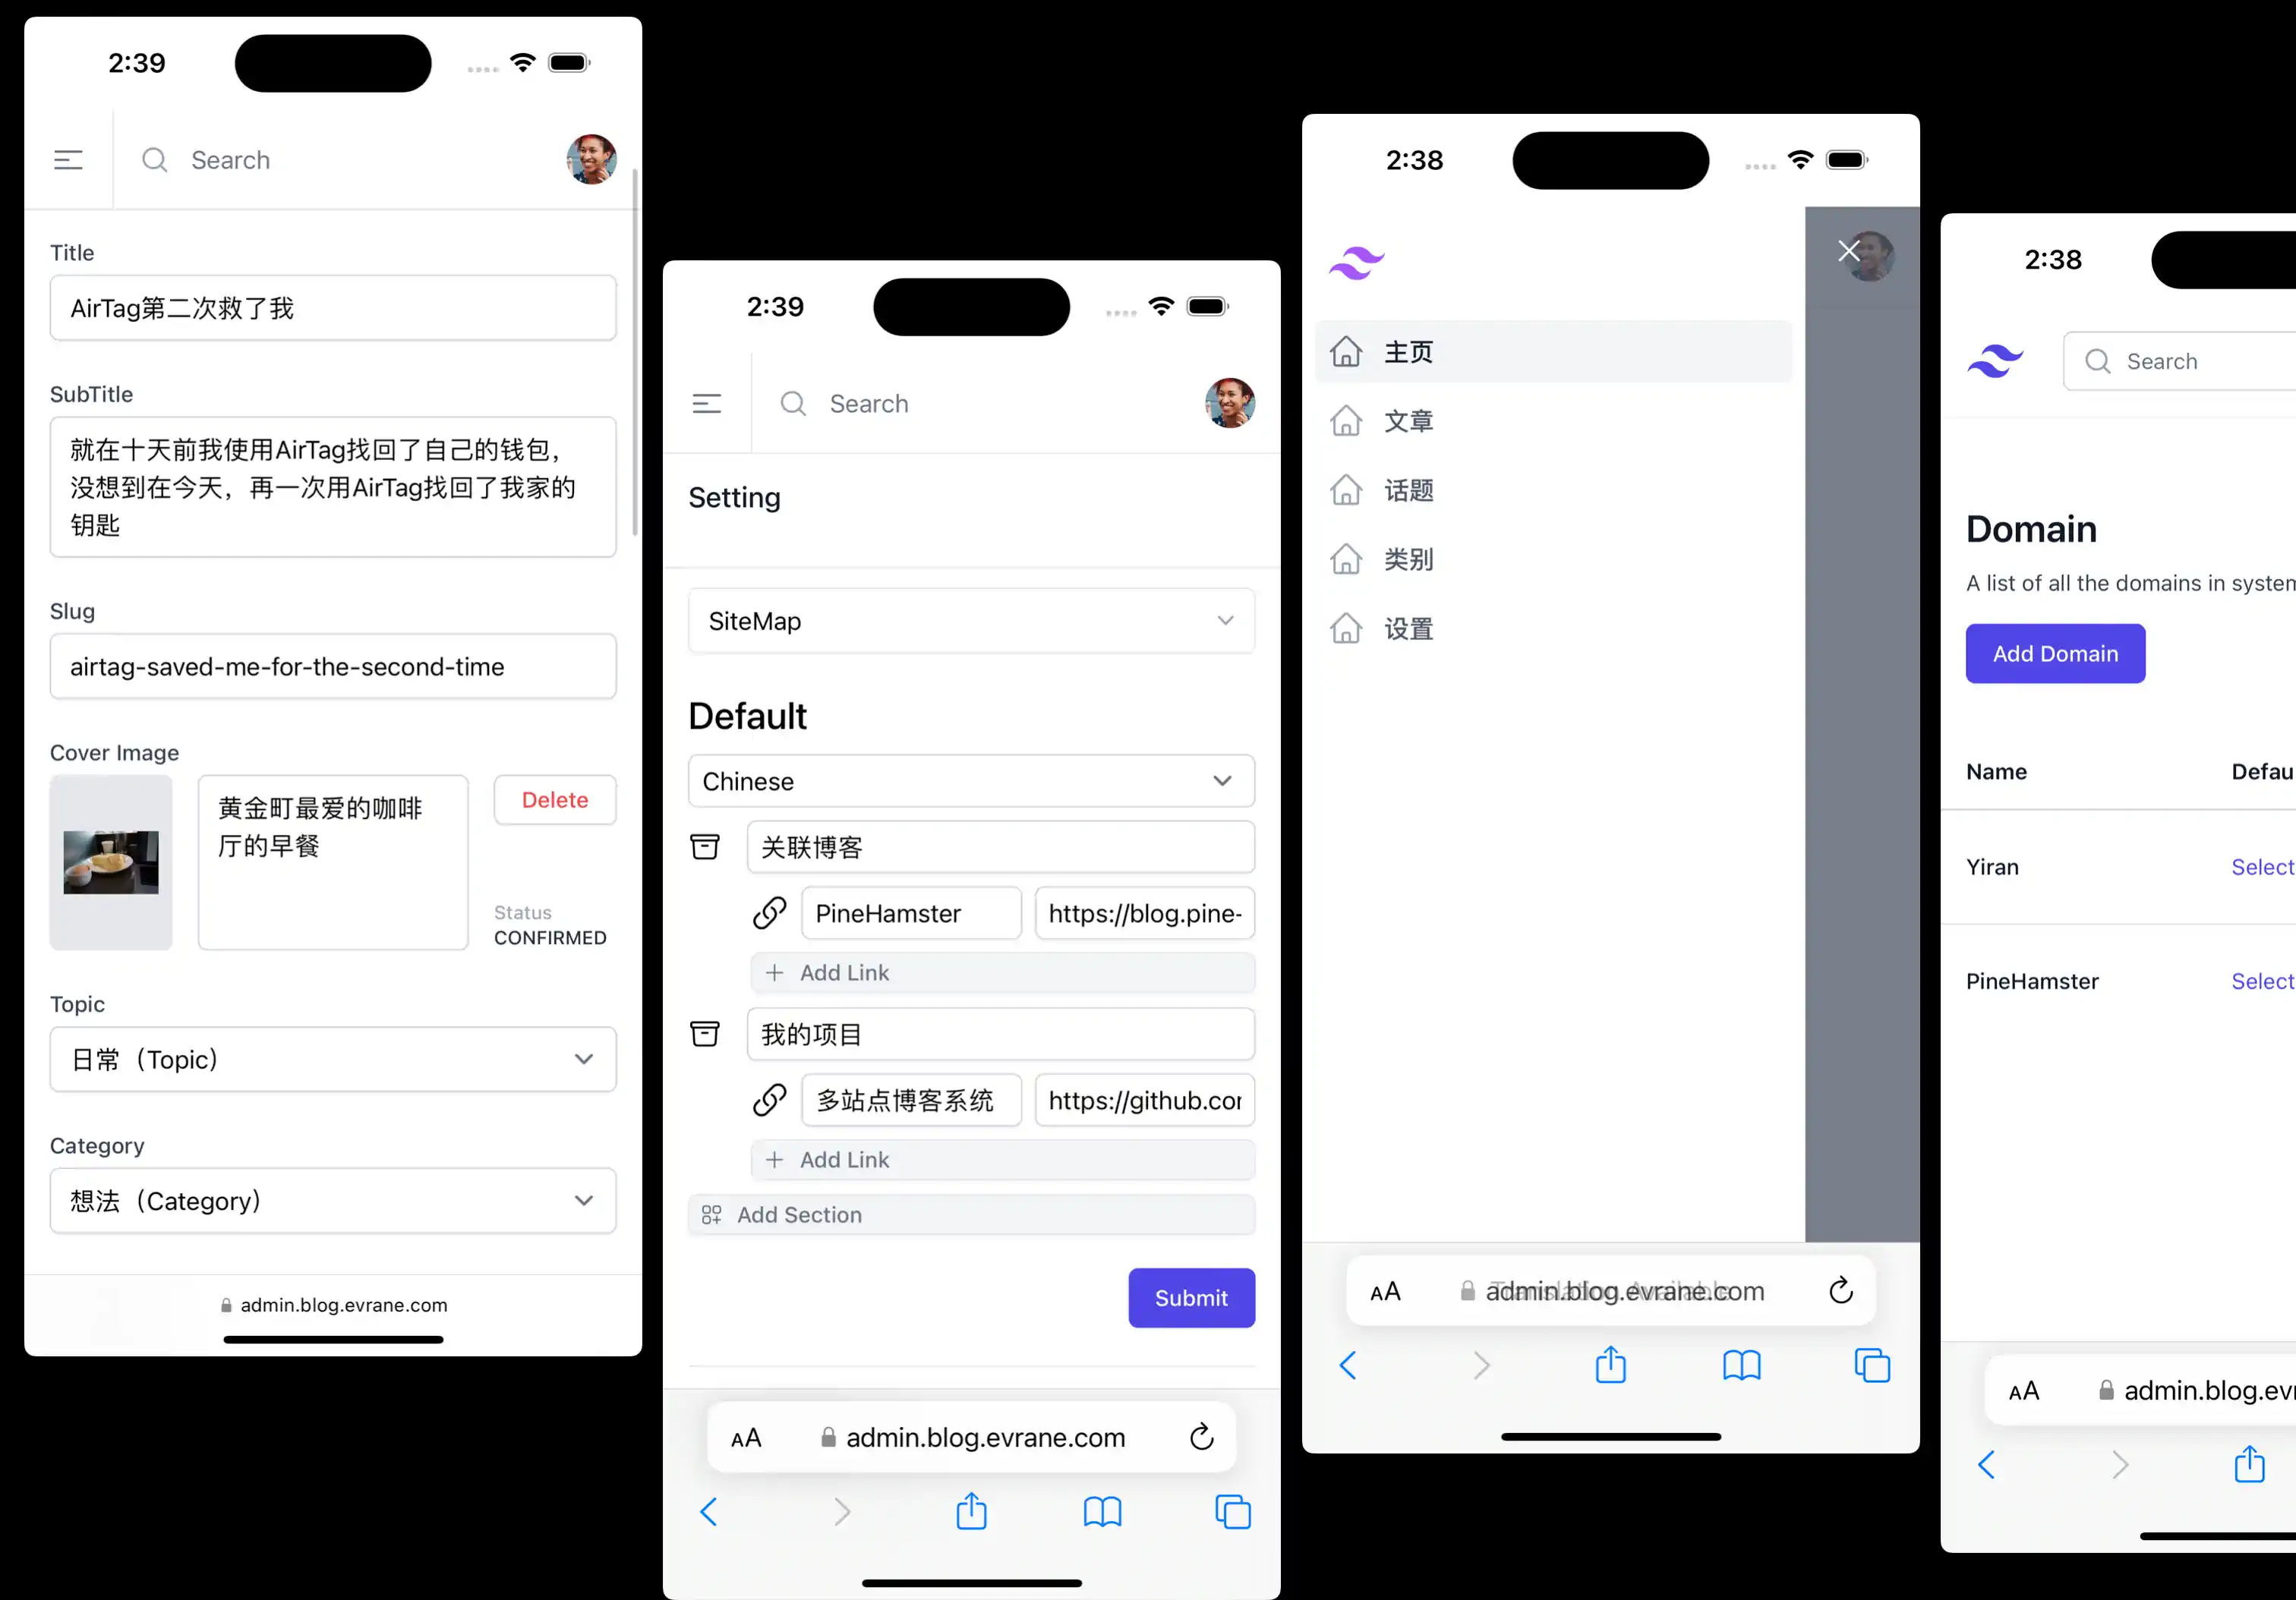Expand the Default language Chinese dropdown
This screenshot has width=2296, height=1600.
point(970,780)
